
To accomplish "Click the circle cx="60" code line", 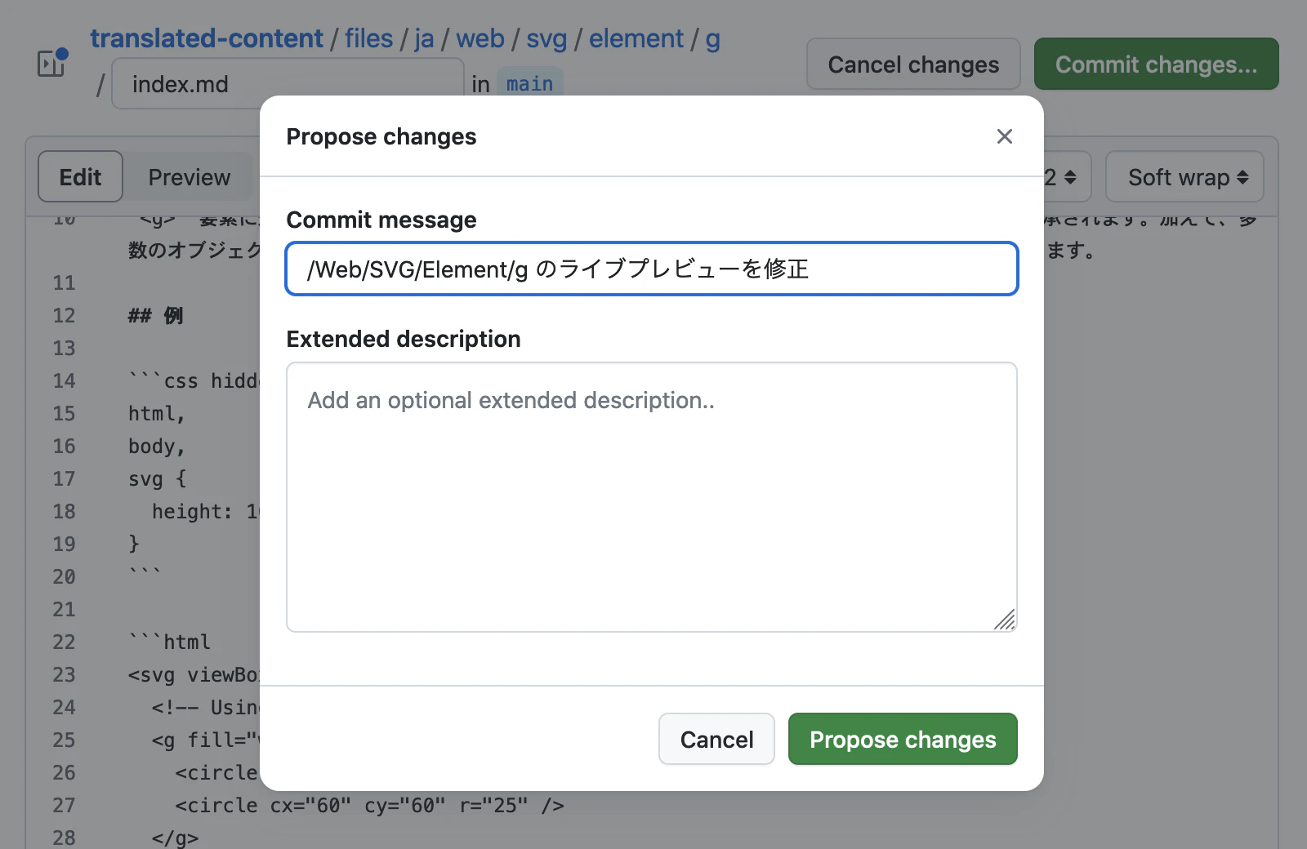I will (369, 805).
